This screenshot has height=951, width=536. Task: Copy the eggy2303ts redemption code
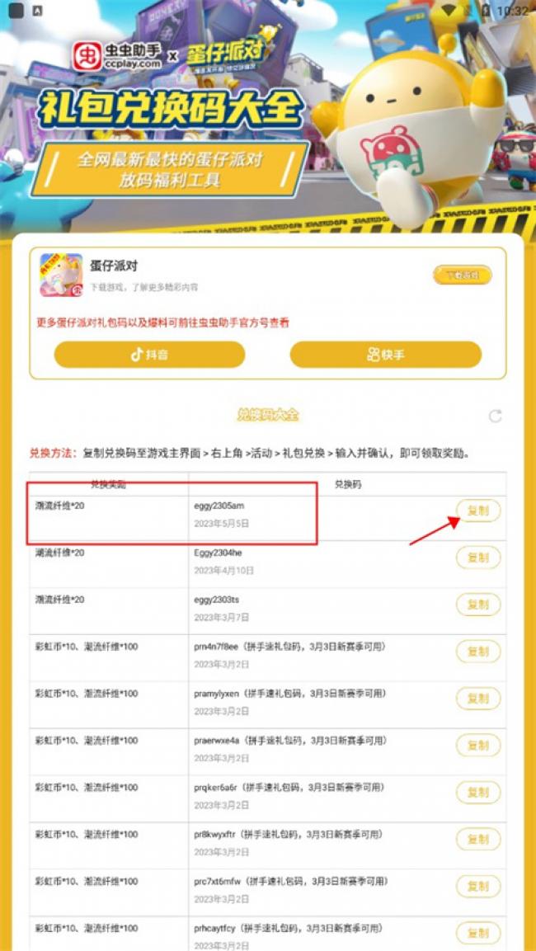pyautogui.click(x=478, y=605)
